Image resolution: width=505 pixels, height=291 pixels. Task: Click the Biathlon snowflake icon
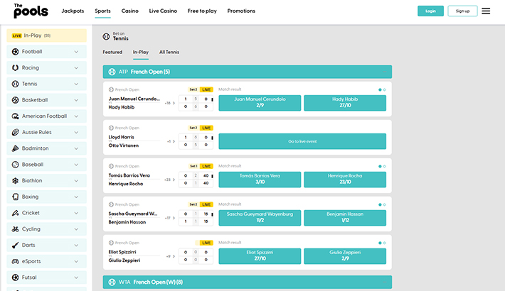pyautogui.click(x=15, y=180)
